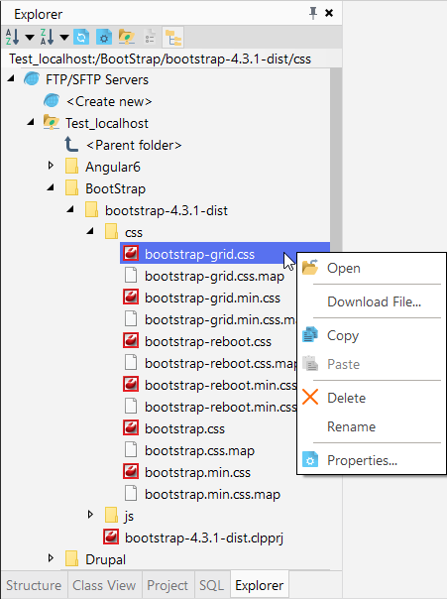The height and width of the screenshot is (599, 447).
Task: Select bootstrap.css file name
Action: point(184,428)
